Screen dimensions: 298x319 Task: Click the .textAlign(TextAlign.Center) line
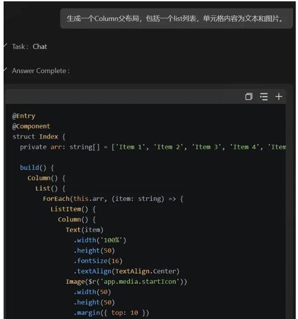126,271
